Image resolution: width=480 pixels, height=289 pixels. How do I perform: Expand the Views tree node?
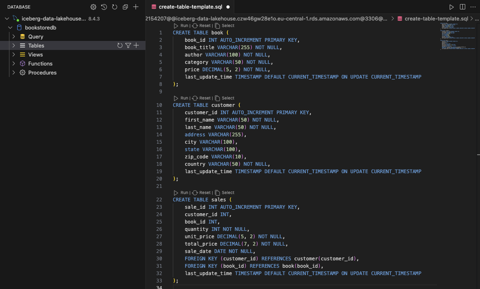[14, 54]
